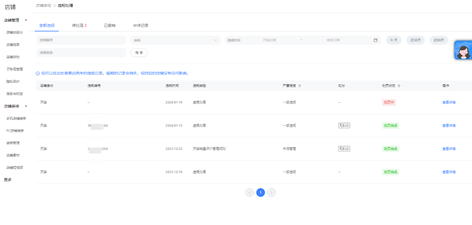Go to next page with right arrow
Viewport: 472px width, 225px height.
pyautogui.click(x=271, y=192)
